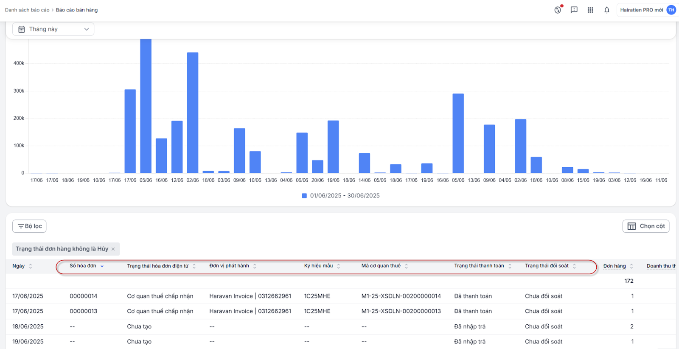Image resolution: width=679 pixels, height=349 pixels.
Task: Open the notifications bell icon
Action: 607,10
